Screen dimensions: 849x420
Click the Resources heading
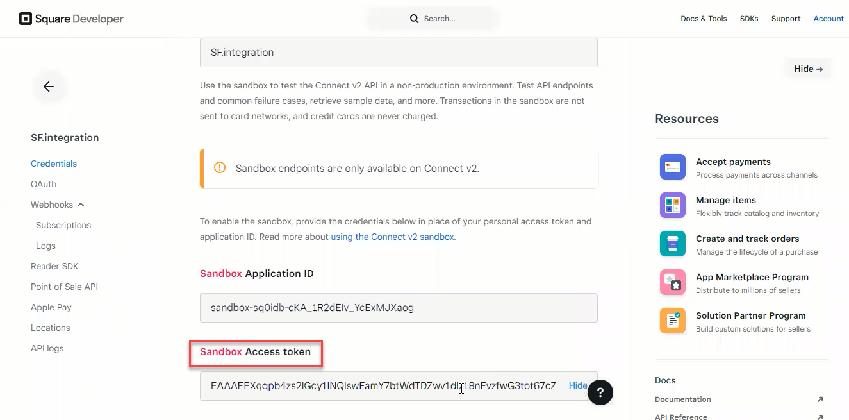(x=687, y=119)
